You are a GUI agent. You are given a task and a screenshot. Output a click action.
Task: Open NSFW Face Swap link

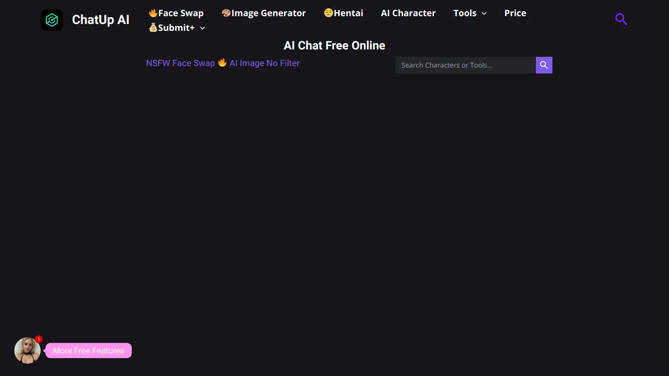[181, 63]
